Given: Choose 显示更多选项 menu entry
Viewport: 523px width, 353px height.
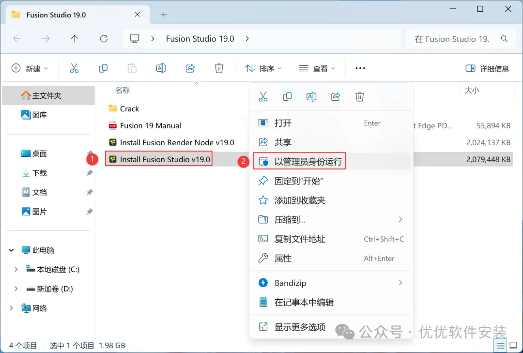Looking at the screenshot, I should tap(331, 327).
